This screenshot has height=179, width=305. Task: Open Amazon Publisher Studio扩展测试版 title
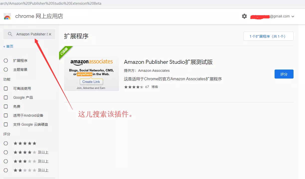168,62
